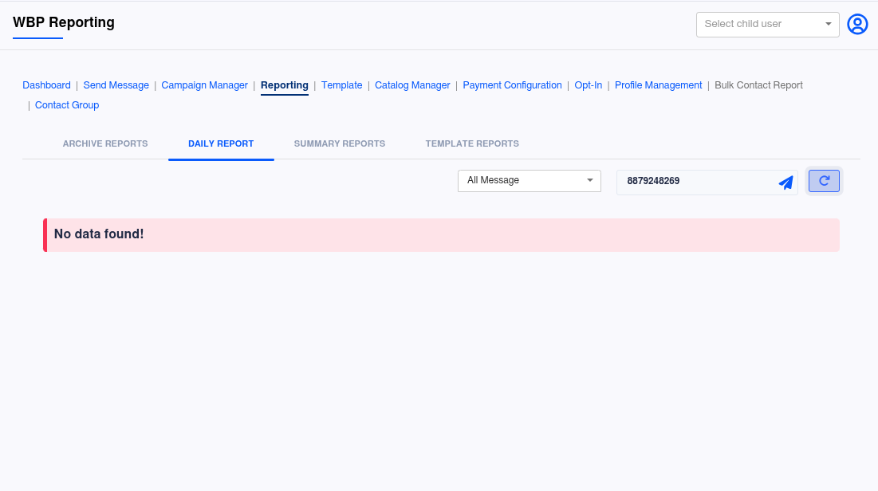
Task: Click the refresh reload button
Action: (824, 181)
